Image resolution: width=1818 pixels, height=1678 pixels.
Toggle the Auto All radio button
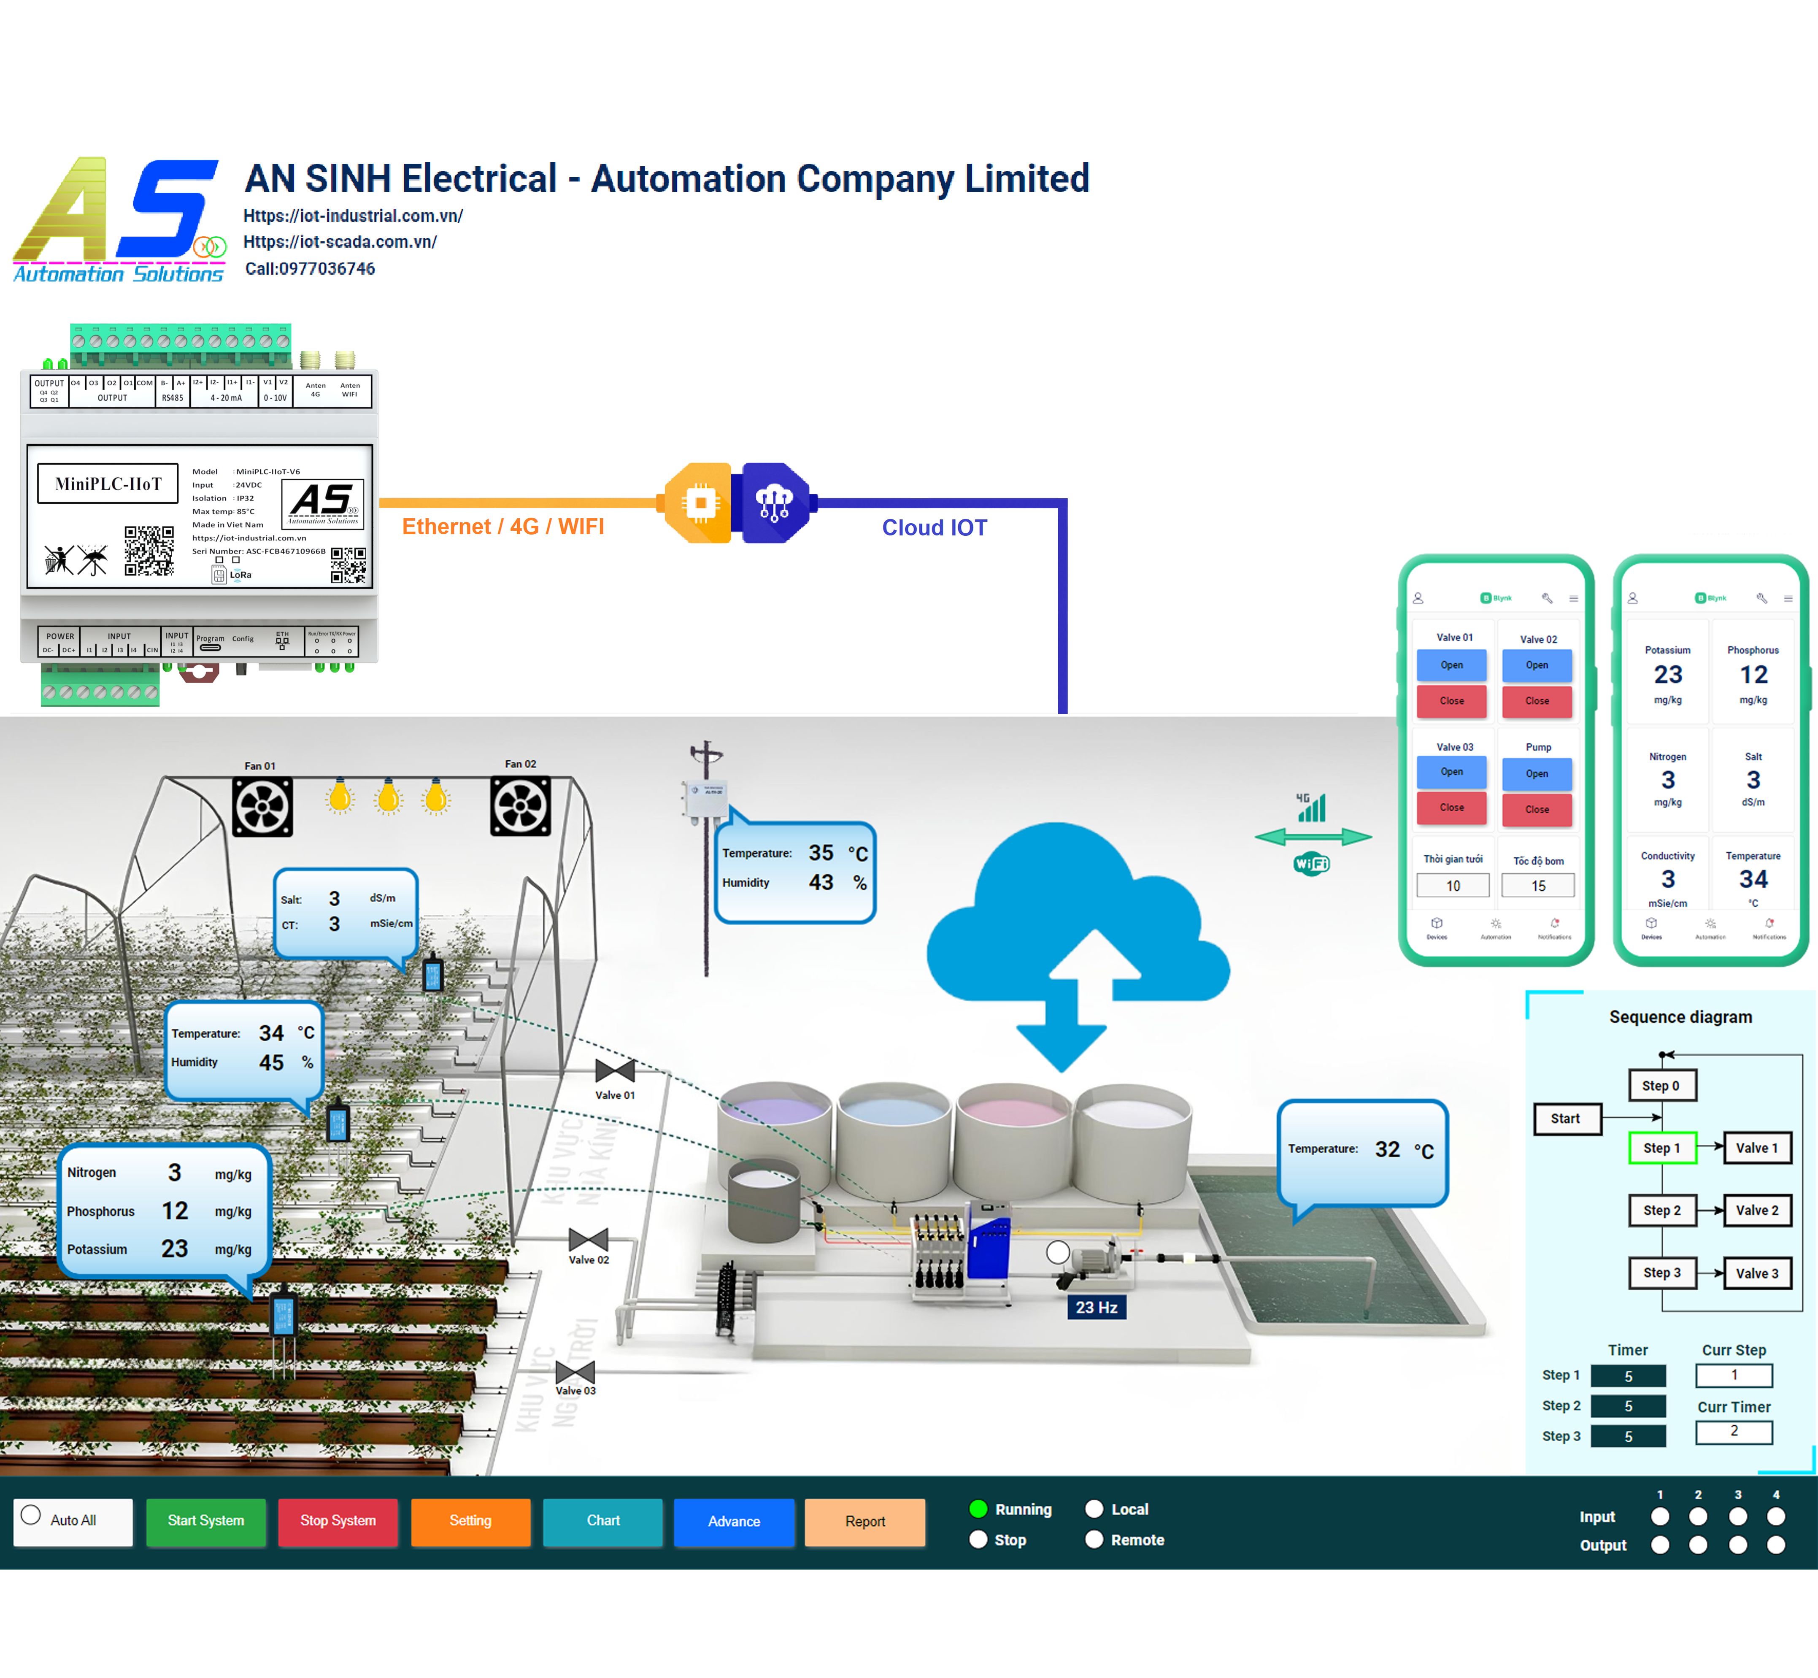(31, 1515)
